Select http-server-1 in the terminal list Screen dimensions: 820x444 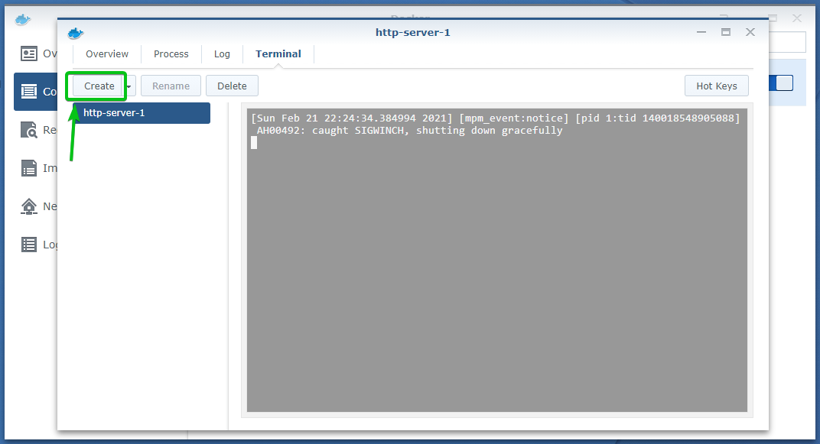142,113
